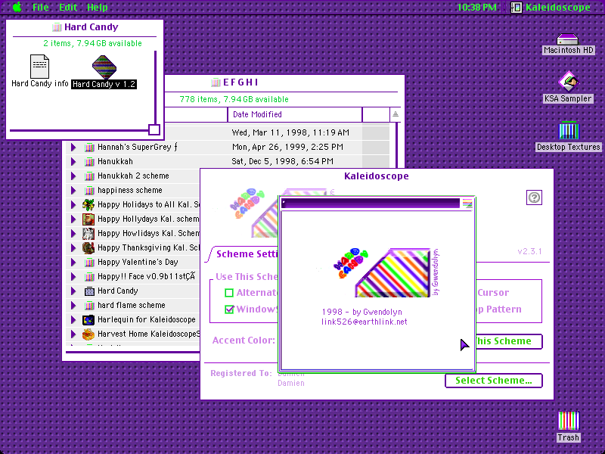Click the Kaleidoscope help question mark icon
Image resolution: width=605 pixels, height=454 pixels.
point(534,197)
